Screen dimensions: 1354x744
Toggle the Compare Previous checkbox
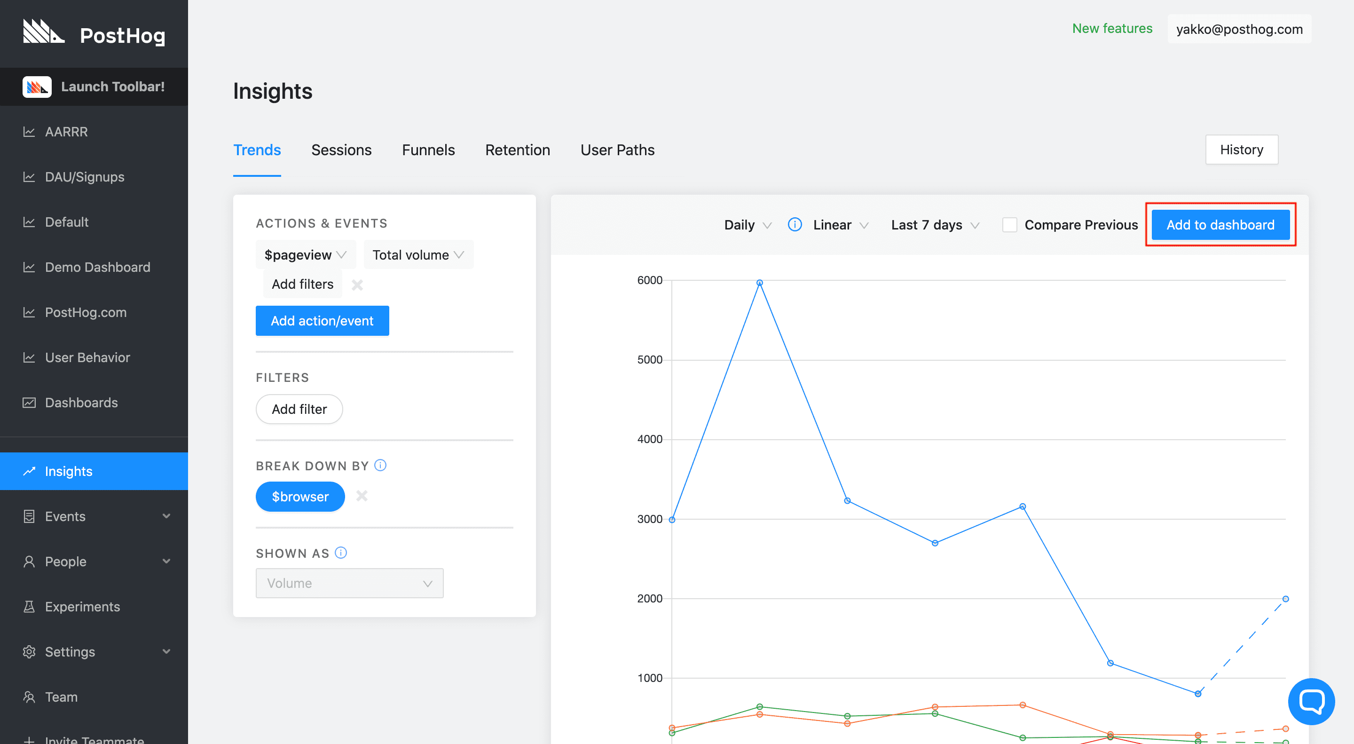coord(1009,225)
